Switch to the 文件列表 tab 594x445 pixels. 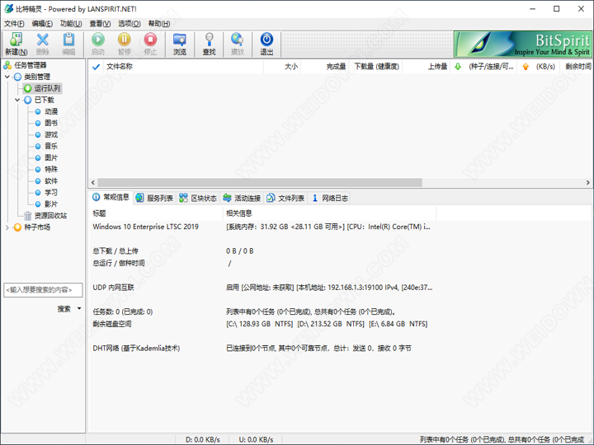pos(285,198)
